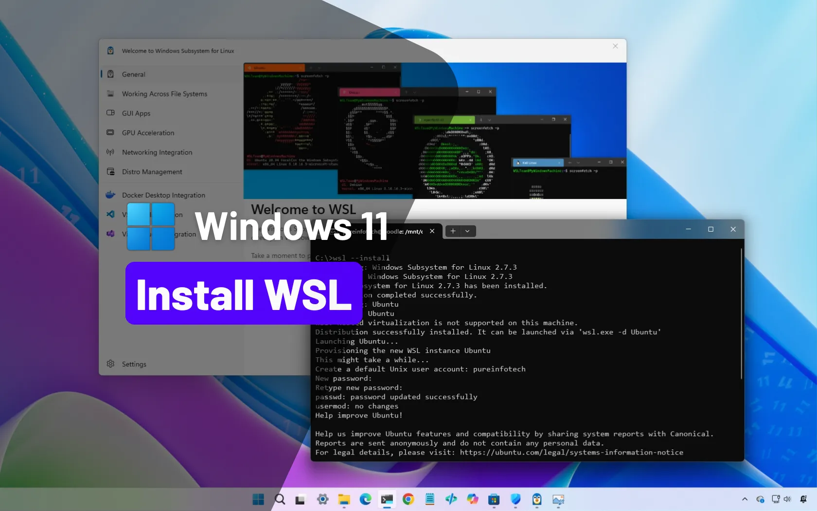This screenshot has width=817, height=511.
Task: Click the 'wsl --install' command line
Action: (353, 258)
